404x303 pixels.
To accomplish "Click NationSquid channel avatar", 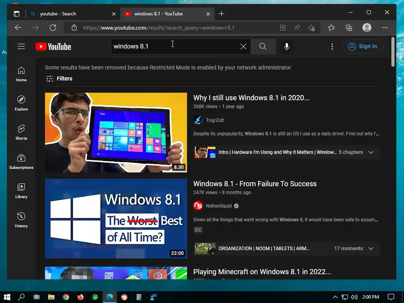I will tap(198, 206).
